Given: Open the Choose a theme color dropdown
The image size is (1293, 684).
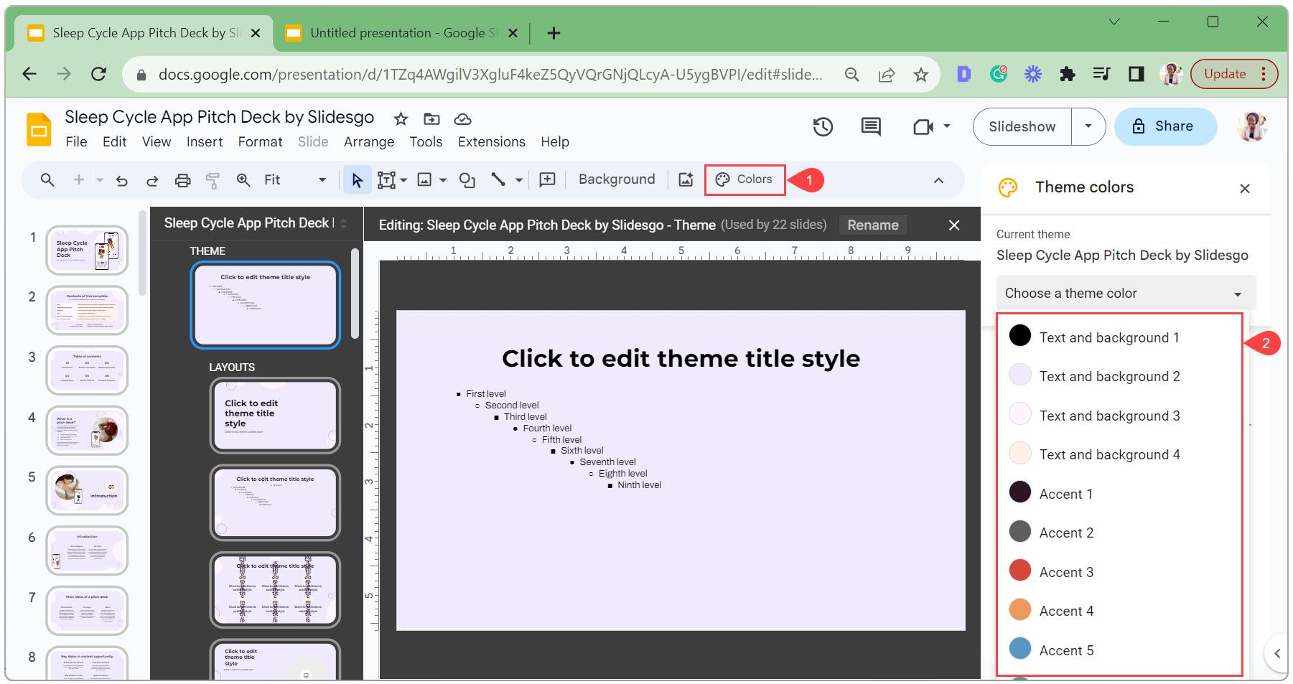Looking at the screenshot, I should (x=1125, y=294).
